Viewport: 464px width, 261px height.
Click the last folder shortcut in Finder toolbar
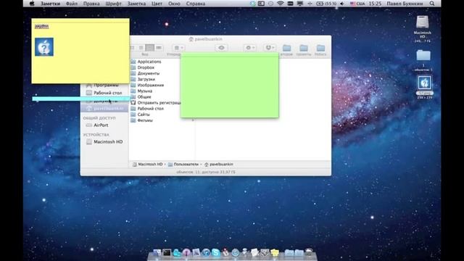click(320, 48)
